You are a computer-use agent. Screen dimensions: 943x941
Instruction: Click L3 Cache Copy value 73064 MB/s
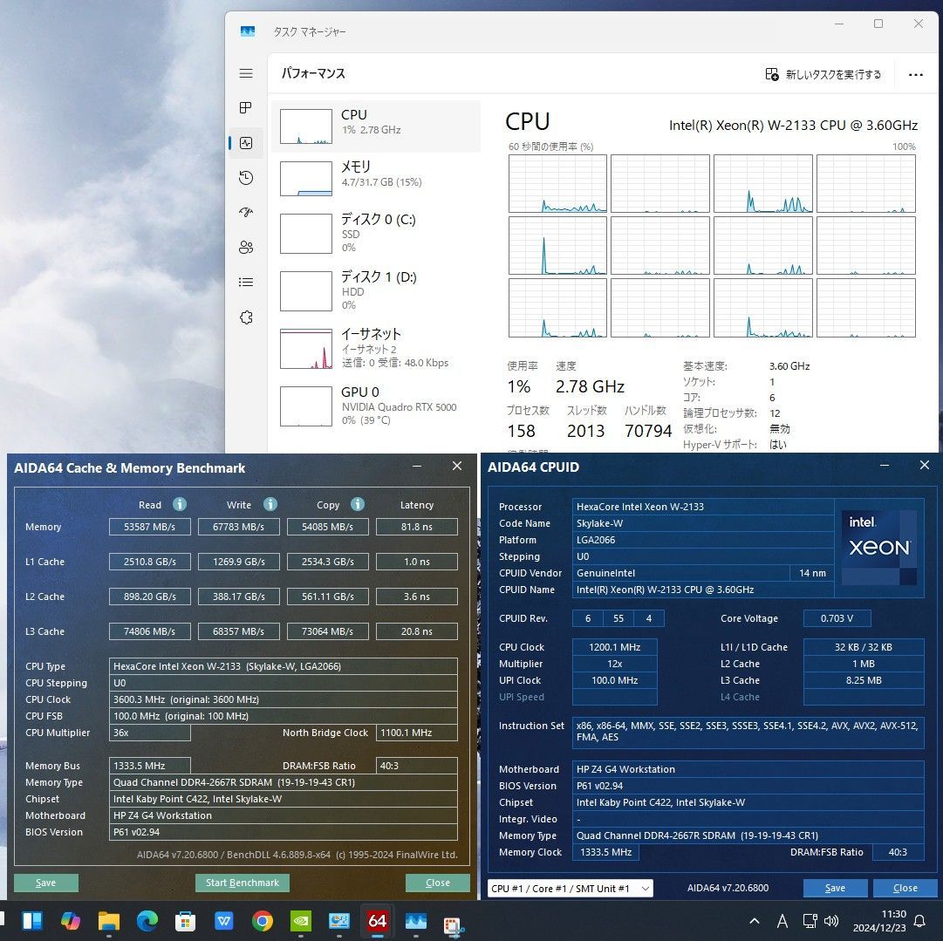click(x=328, y=631)
